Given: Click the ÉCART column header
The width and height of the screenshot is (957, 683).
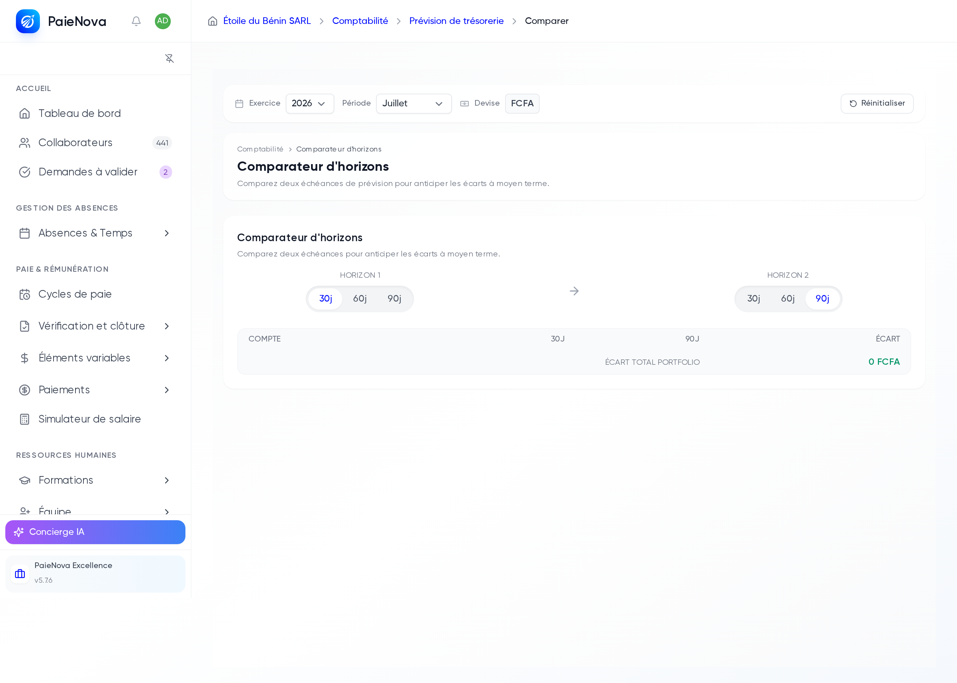Looking at the screenshot, I should click(x=888, y=339).
